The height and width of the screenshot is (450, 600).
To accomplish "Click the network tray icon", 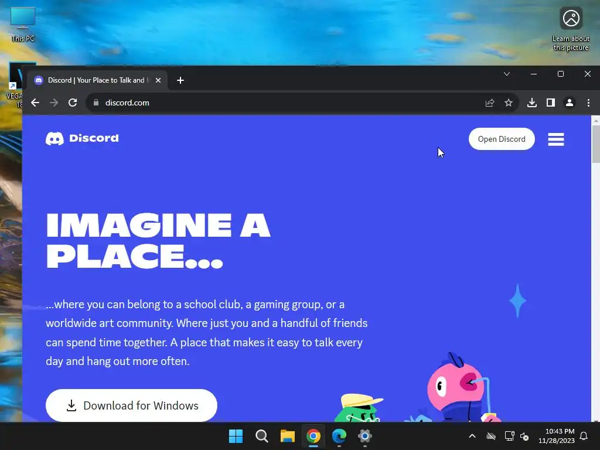I will (509, 436).
